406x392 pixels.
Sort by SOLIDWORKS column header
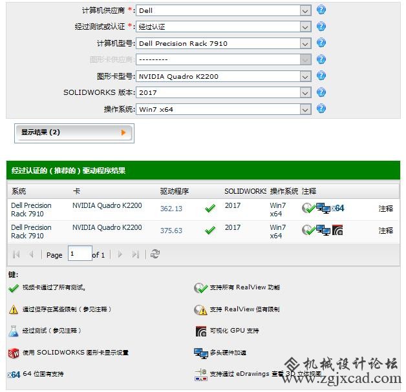[x=245, y=191]
